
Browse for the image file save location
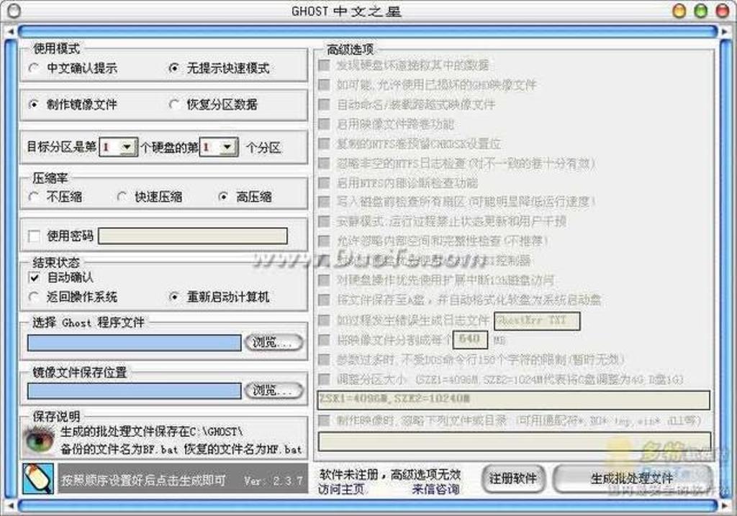[273, 391]
